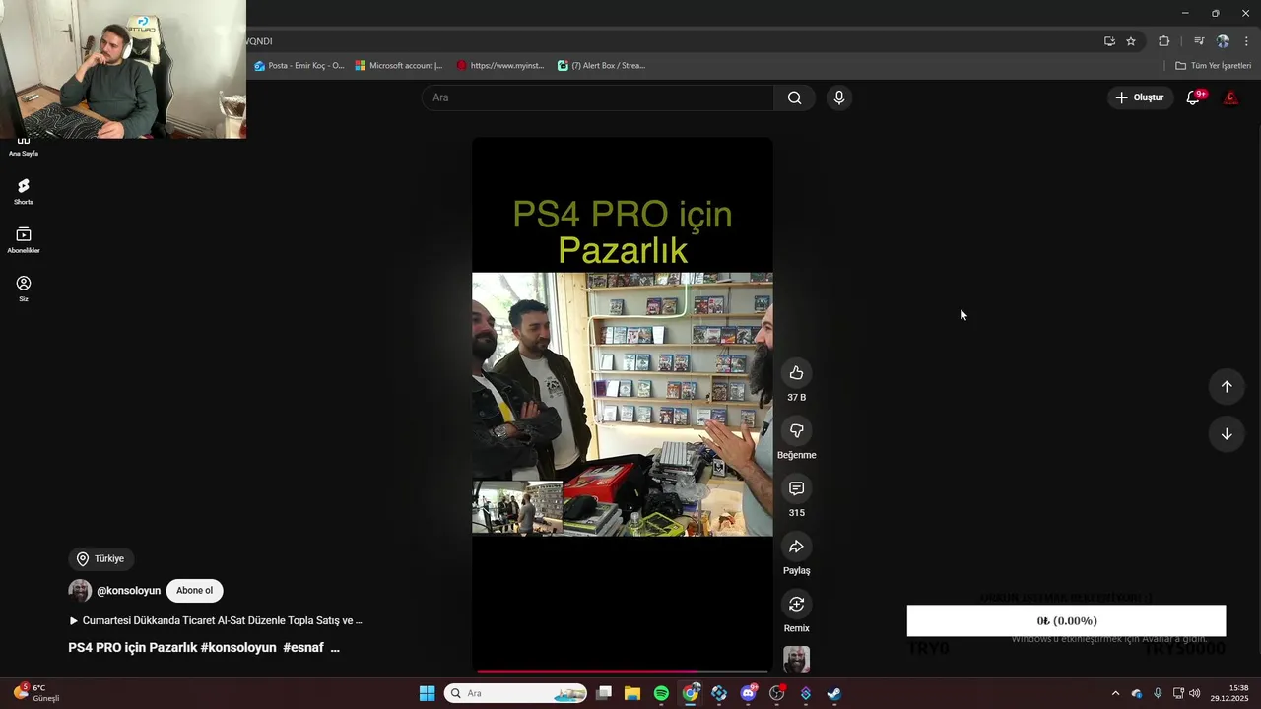The height and width of the screenshot is (709, 1261).
Task: Switch to Chrome on the taskbar
Action: (x=691, y=693)
